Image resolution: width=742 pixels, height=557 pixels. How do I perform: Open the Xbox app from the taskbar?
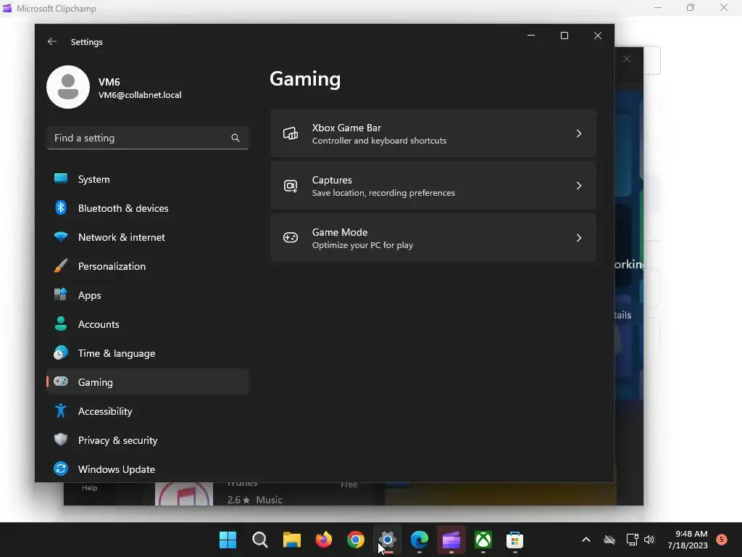[483, 540]
